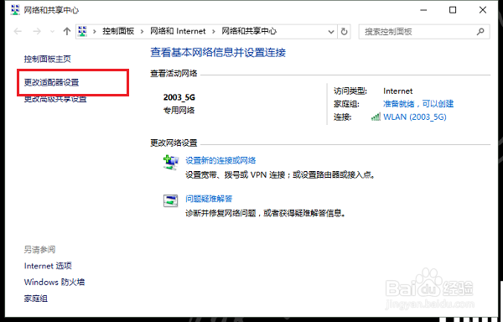The height and width of the screenshot is (322, 503).
Task: Click 准备就绪，可以创建 homegroup link
Action: (x=418, y=104)
